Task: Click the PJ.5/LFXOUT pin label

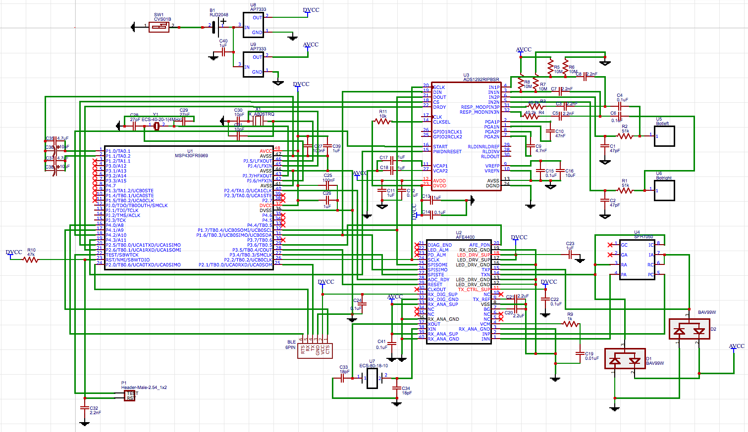Action: click(258, 161)
